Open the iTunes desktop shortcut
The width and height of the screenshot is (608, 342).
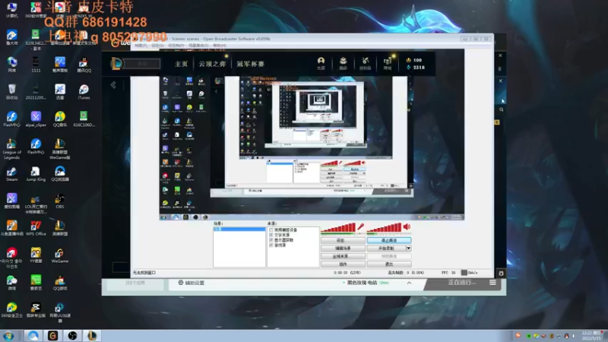[84, 92]
